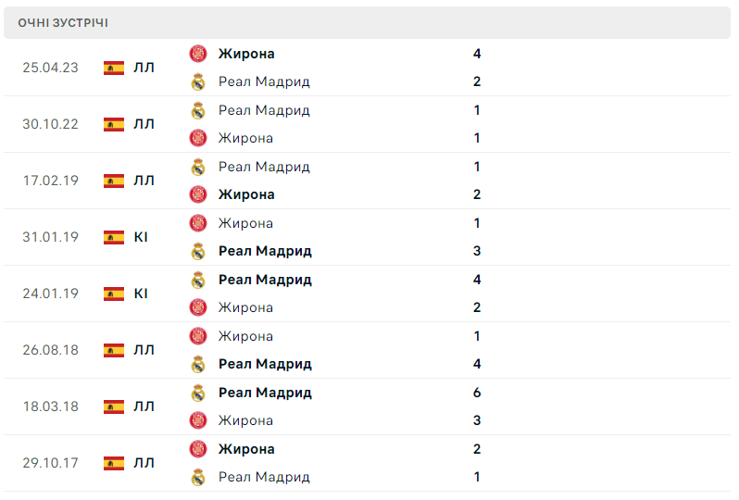The height and width of the screenshot is (500, 739).
Task: Click Real Madrid crest in 17.02.19 match
Action: click(x=197, y=167)
